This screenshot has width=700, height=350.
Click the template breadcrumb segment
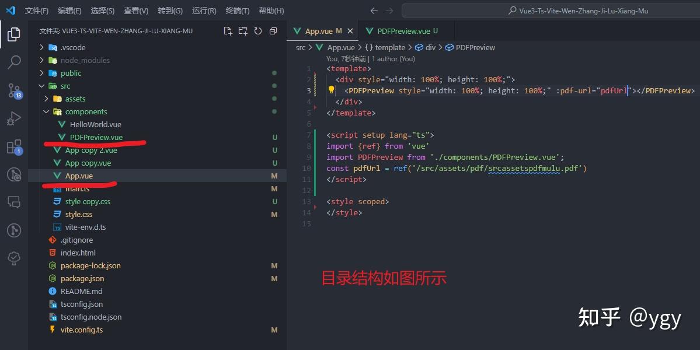[390, 47]
